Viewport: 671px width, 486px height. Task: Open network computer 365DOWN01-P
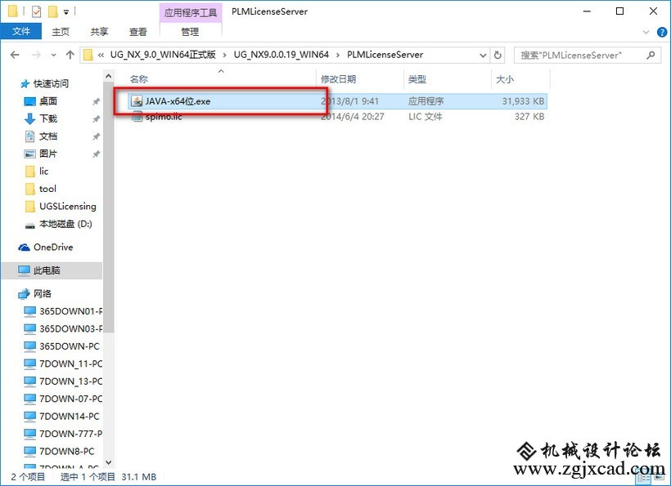70,311
